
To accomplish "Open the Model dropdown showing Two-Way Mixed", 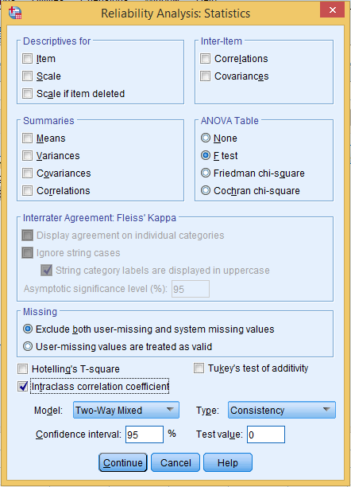I will (x=126, y=410).
